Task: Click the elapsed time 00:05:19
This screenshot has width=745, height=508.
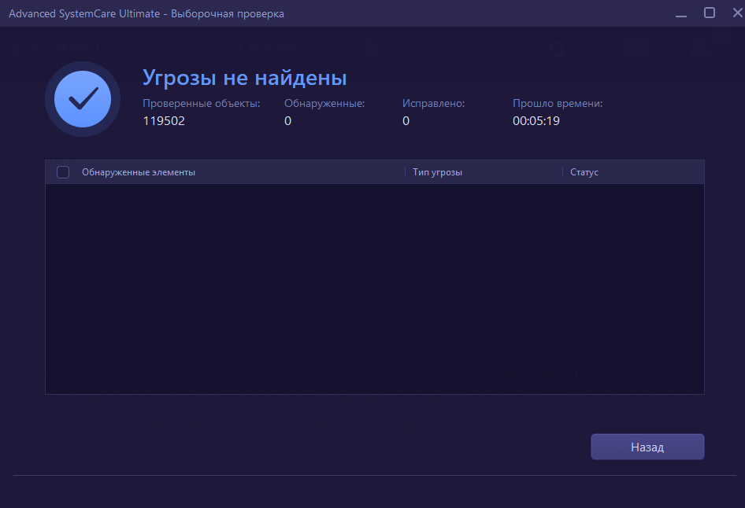Action: click(536, 121)
